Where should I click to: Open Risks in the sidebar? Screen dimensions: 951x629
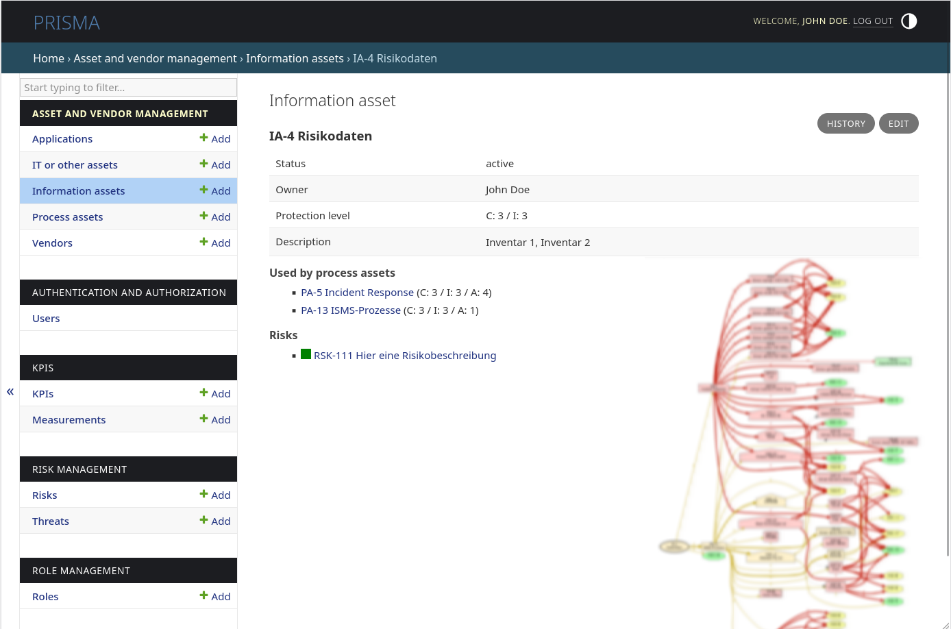tap(45, 495)
